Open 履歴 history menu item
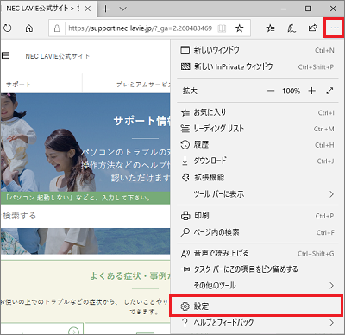Viewport: 345px width, 335px height. click(x=256, y=145)
